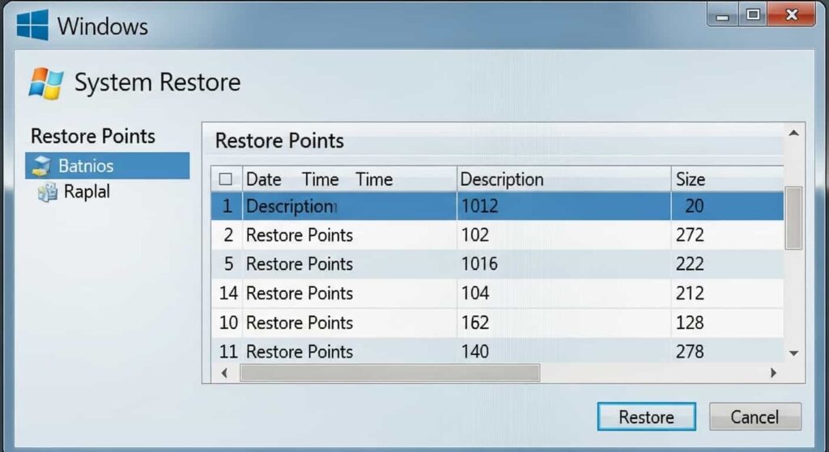Click size value 272
This screenshot has height=452, width=829.
coord(690,235)
